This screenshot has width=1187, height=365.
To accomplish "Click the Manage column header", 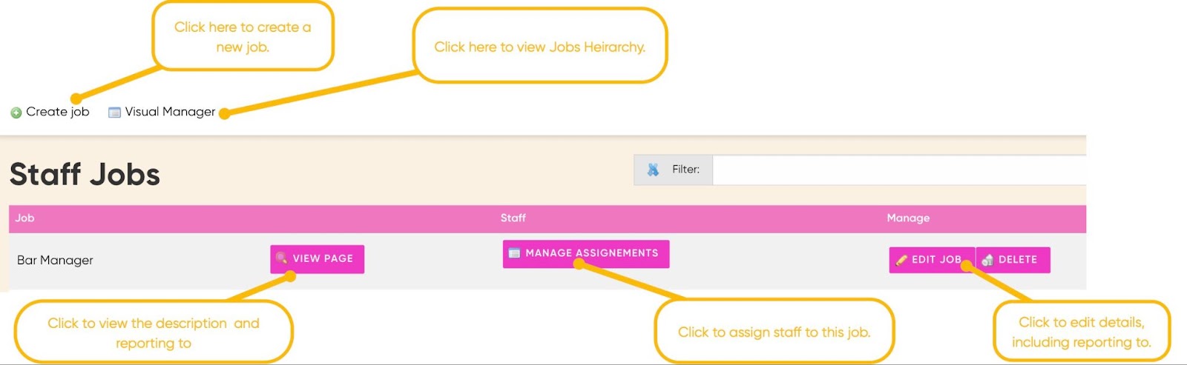I will pos(907,218).
